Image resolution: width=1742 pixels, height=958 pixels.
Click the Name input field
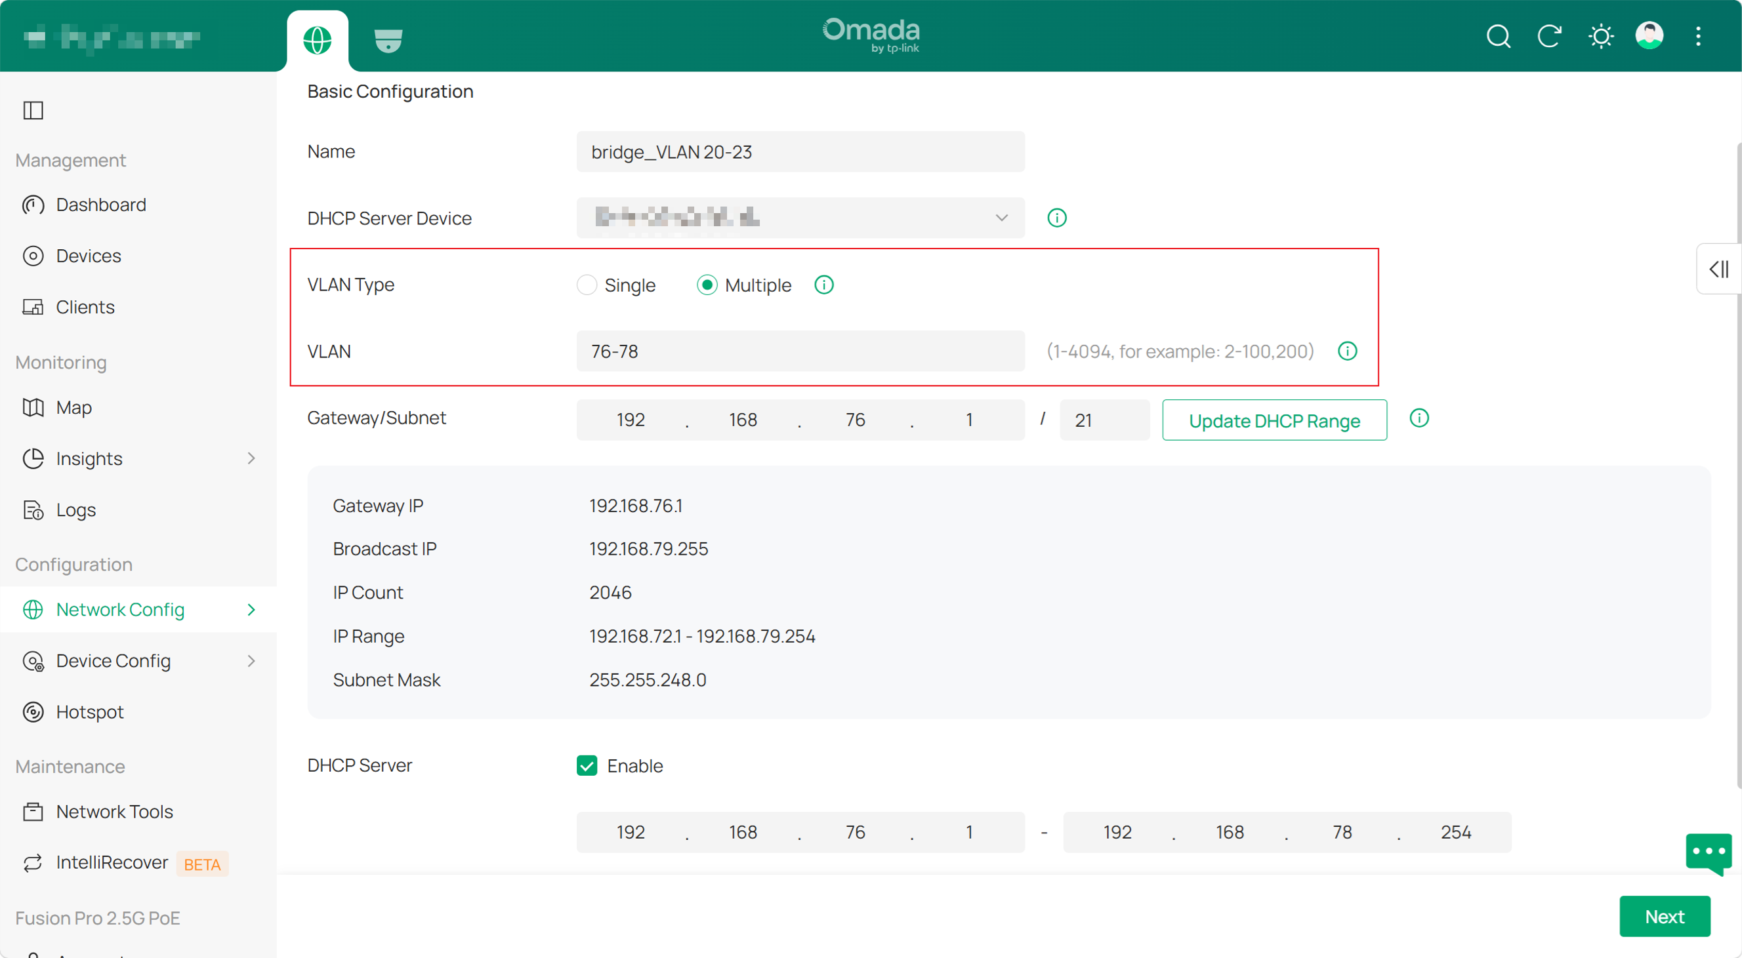800,152
